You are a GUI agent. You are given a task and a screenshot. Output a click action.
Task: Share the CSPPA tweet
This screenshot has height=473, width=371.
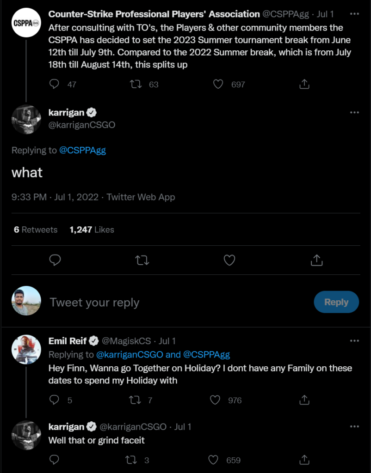click(304, 84)
